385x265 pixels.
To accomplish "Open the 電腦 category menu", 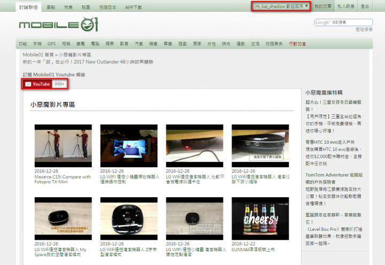I will coord(95,44).
